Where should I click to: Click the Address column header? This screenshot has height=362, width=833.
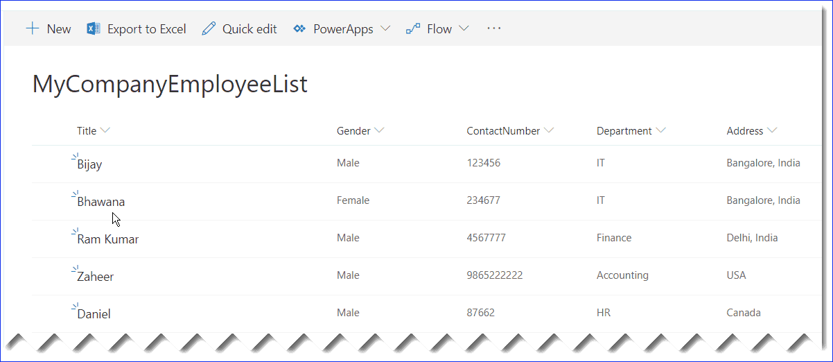coord(745,130)
